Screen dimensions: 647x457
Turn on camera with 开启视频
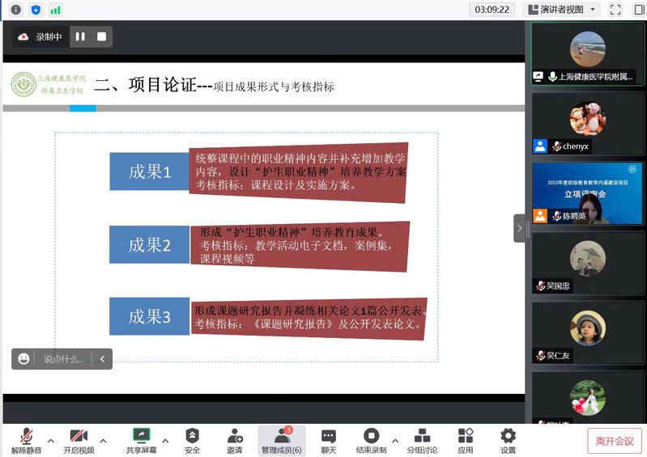pyautogui.click(x=79, y=441)
